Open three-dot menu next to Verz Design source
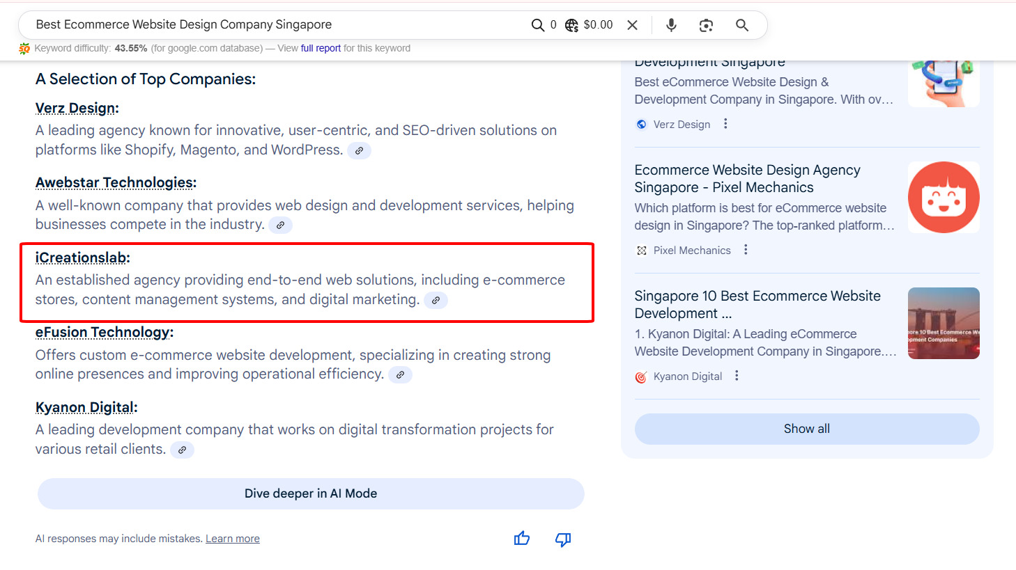The image size is (1016, 570). click(x=725, y=124)
